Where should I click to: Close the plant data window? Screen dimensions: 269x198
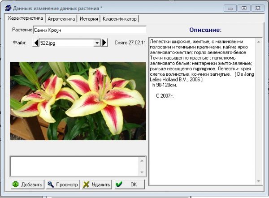258,8
